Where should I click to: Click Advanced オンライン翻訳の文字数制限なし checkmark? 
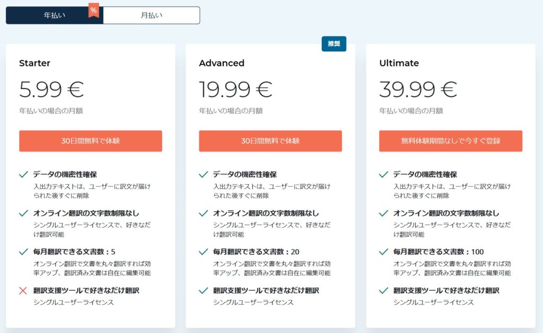coord(203,213)
